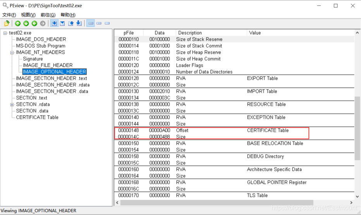Select IMAGE_SECTION_HEADER .text item
The height and width of the screenshot is (215, 361).
click(x=52, y=78)
